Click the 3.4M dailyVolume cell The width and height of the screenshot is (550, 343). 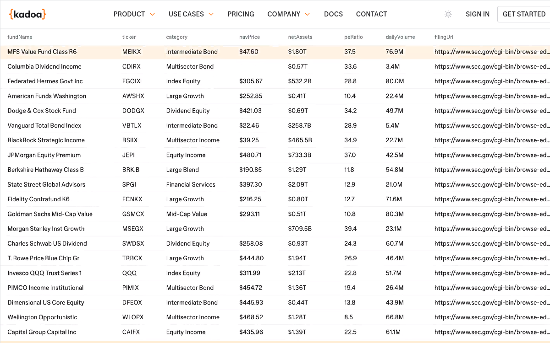pos(393,66)
